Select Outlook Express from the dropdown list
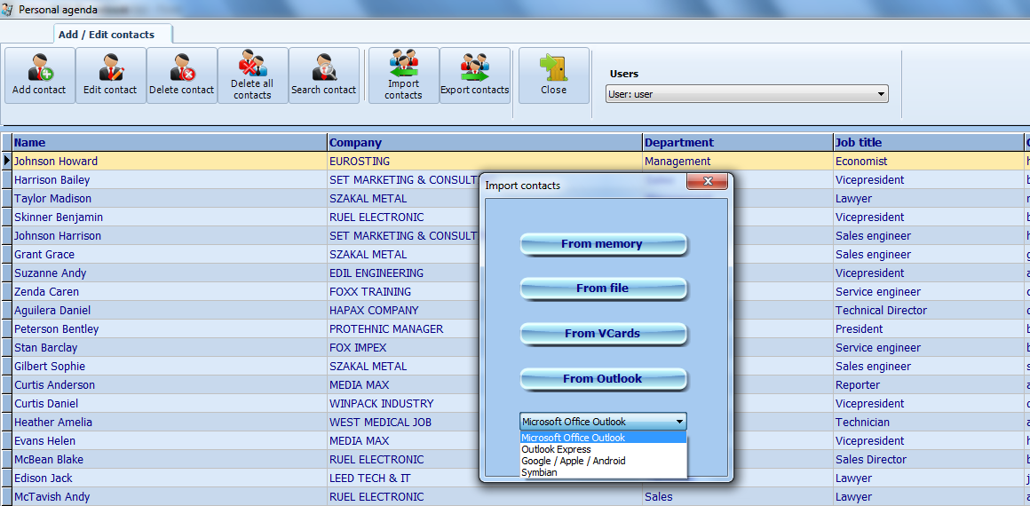 click(x=556, y=449)
